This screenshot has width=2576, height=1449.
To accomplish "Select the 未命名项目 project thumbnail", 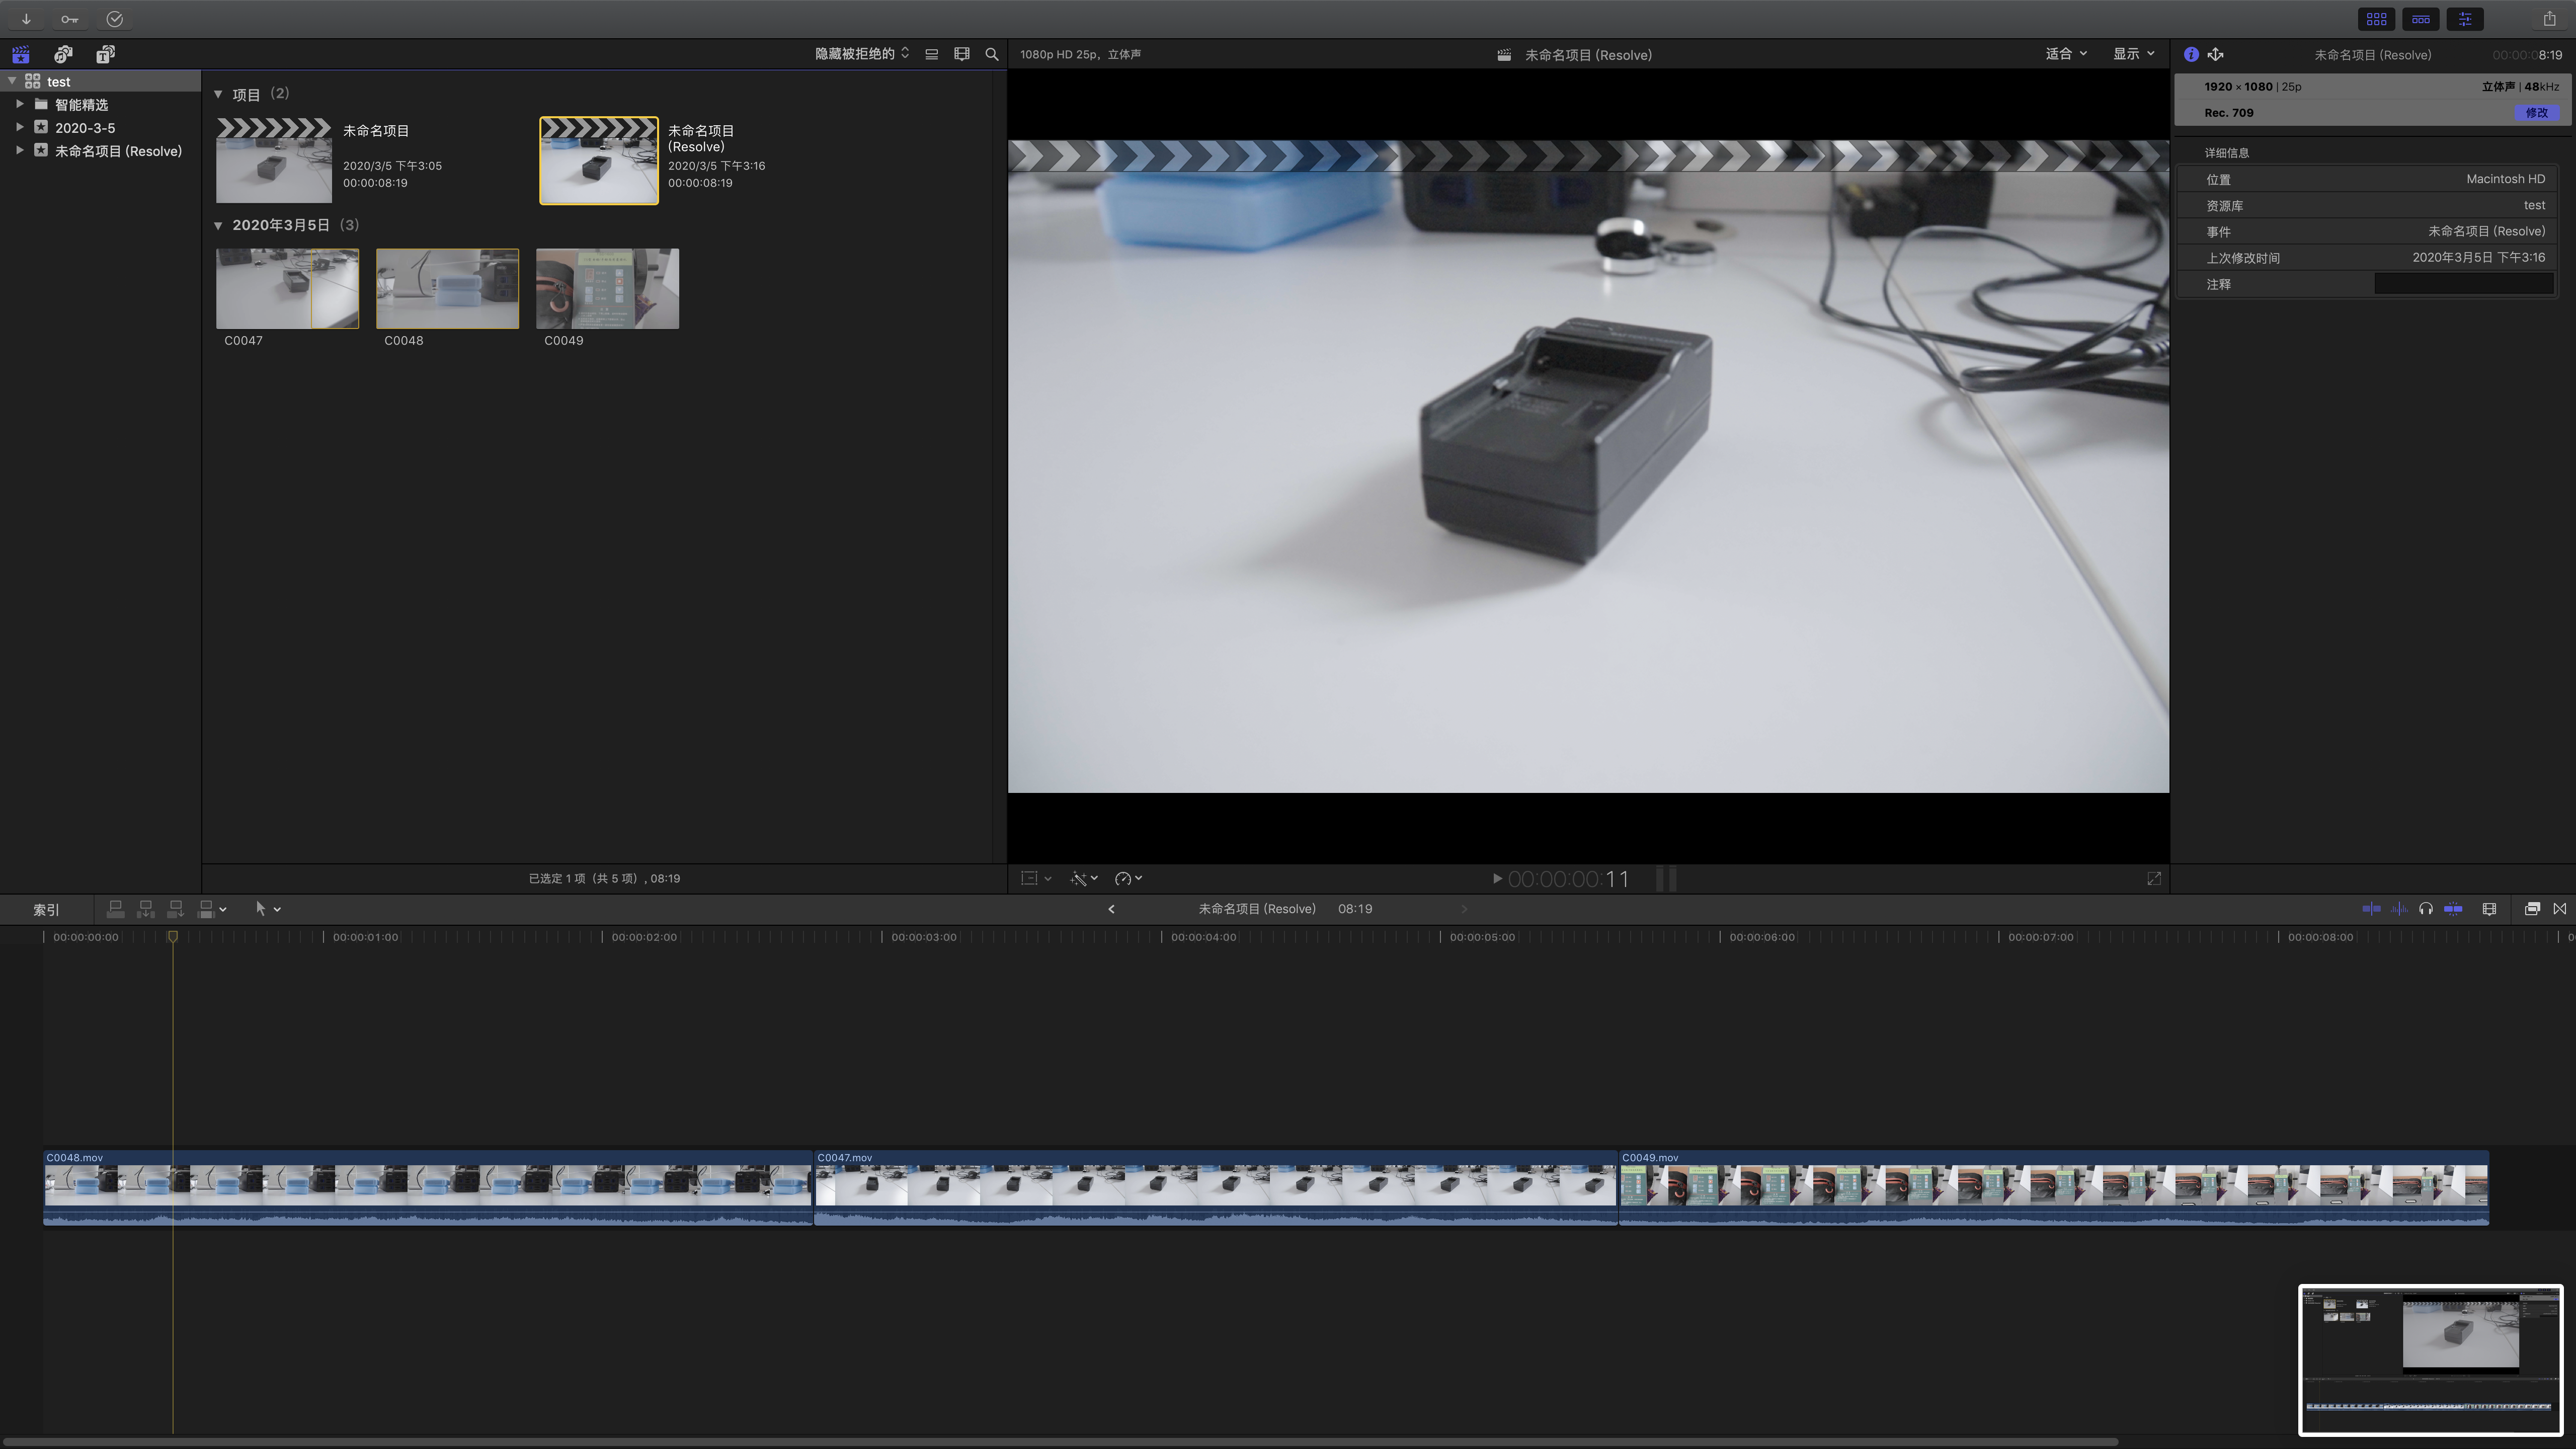I will pyautogui.click(x=274, y=160).
